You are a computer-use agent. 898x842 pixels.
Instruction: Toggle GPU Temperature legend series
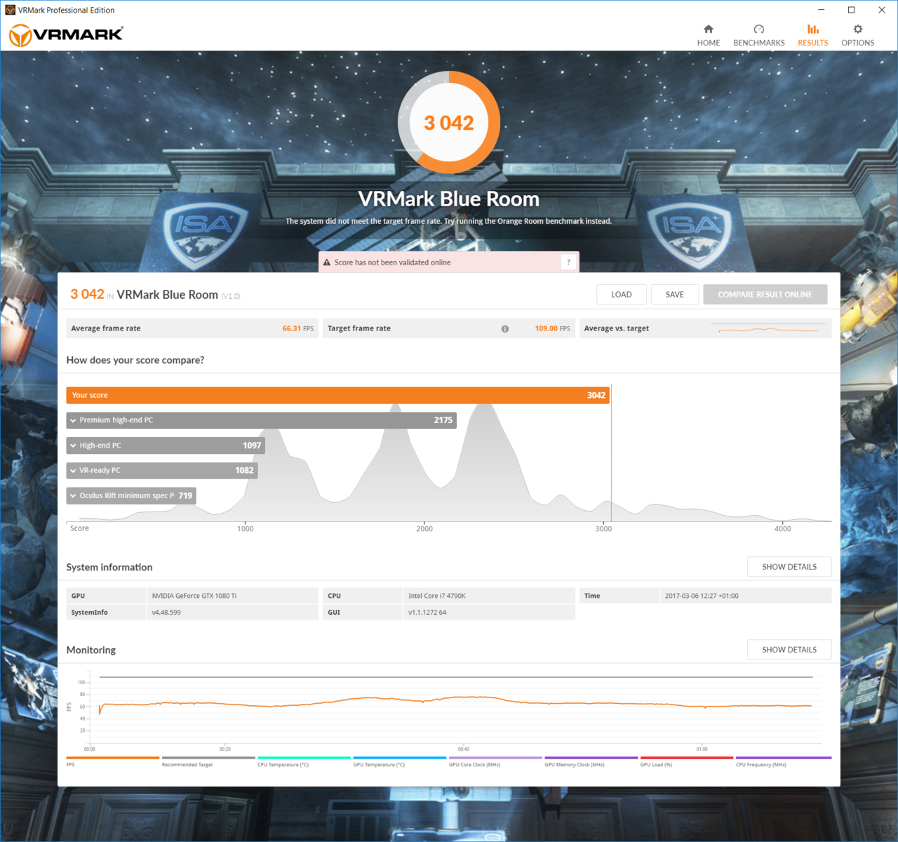[400, 762]
